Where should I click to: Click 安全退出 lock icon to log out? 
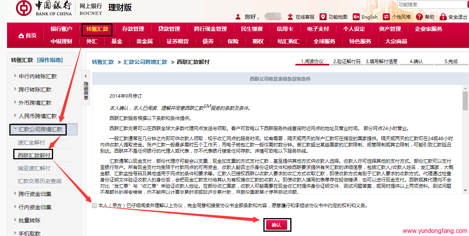[443, 17]
